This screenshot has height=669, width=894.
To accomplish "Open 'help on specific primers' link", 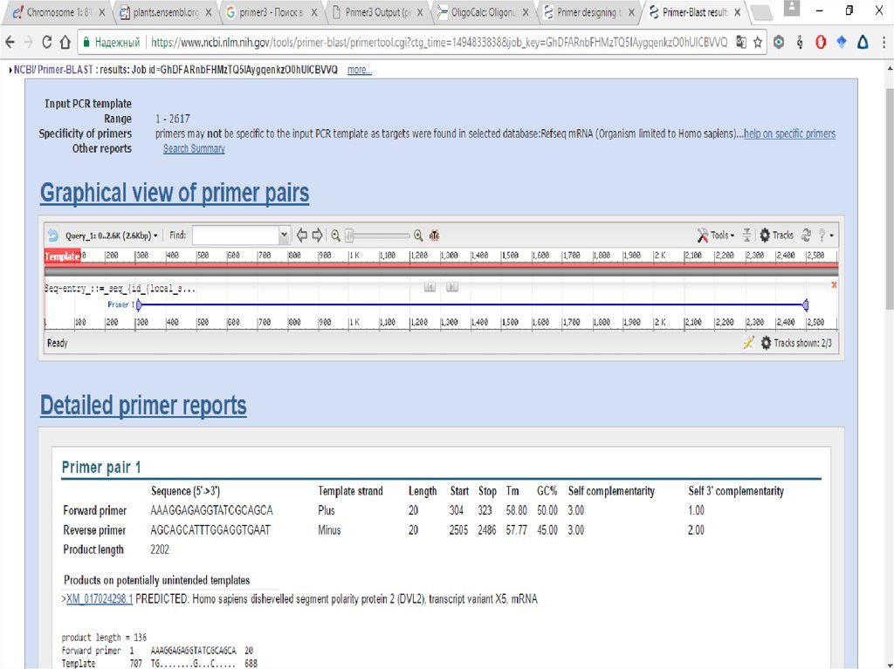I will pyautogui.click(x=789, y=134).
